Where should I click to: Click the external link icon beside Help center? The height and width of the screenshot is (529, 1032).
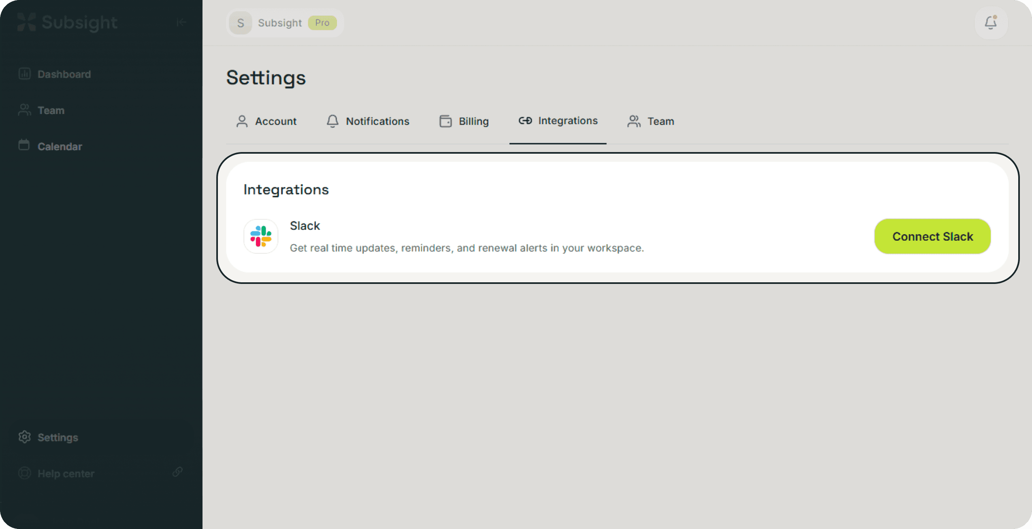point(177,472)
